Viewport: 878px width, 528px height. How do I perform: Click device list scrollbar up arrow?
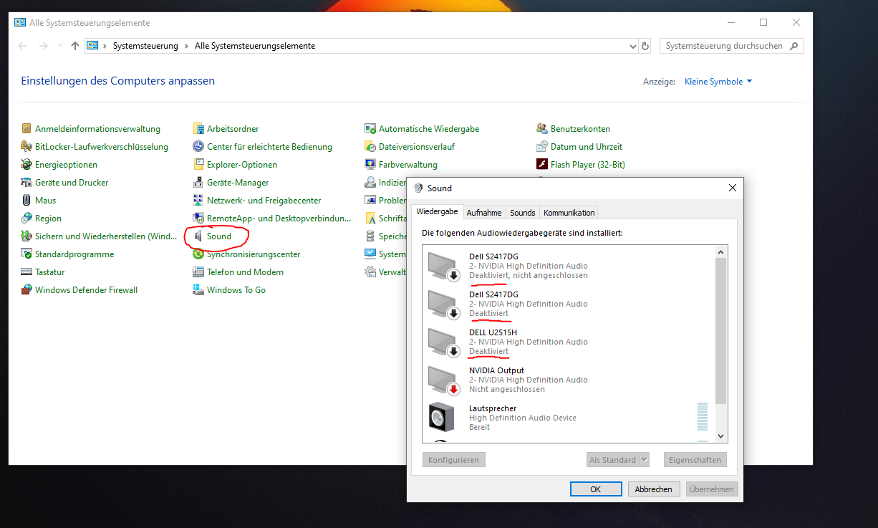click(722, 252)
